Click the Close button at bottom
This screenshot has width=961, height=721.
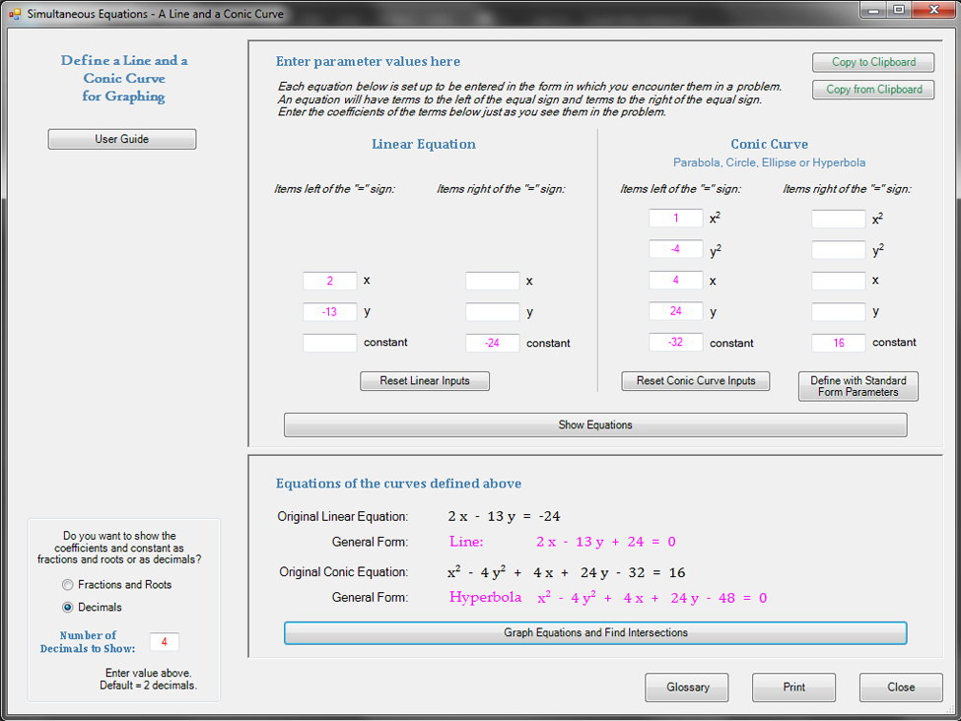coord(900,688)
